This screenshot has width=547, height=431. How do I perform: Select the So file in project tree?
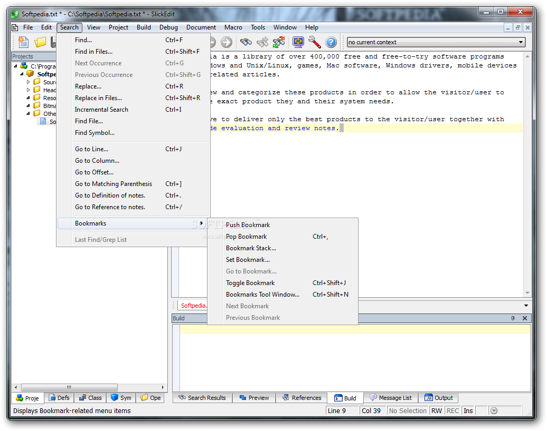48,122
